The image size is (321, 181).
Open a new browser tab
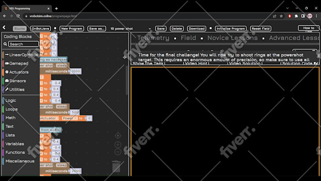pos(56,9)
